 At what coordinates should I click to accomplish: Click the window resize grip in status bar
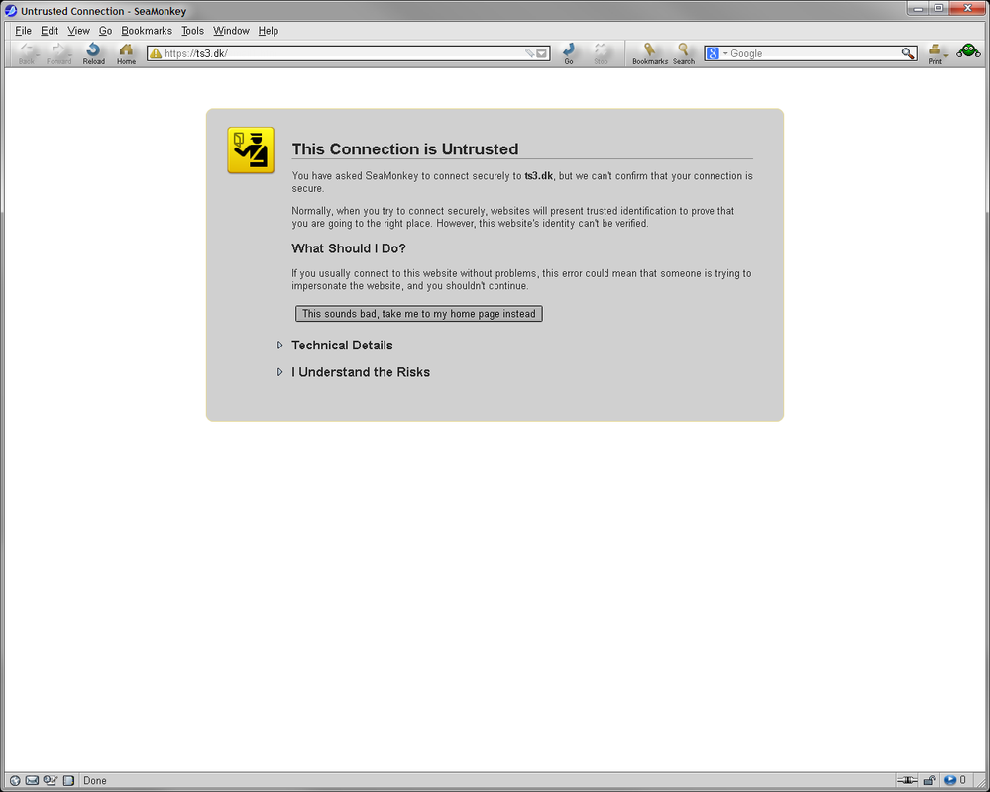(x=982, y=782)
